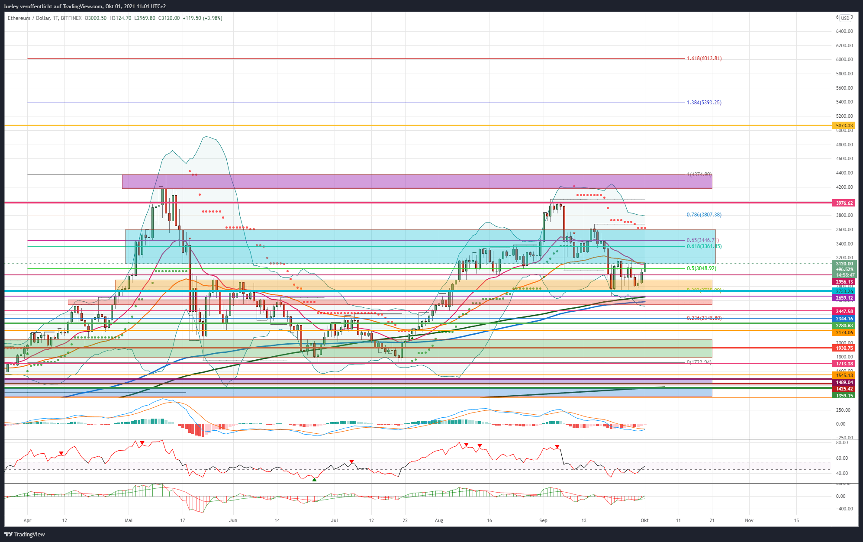Click the 2733.26 cyan price tag
The height and width of the screenshot is (542, 863).
pyautogui.click(x=844, y=292)
